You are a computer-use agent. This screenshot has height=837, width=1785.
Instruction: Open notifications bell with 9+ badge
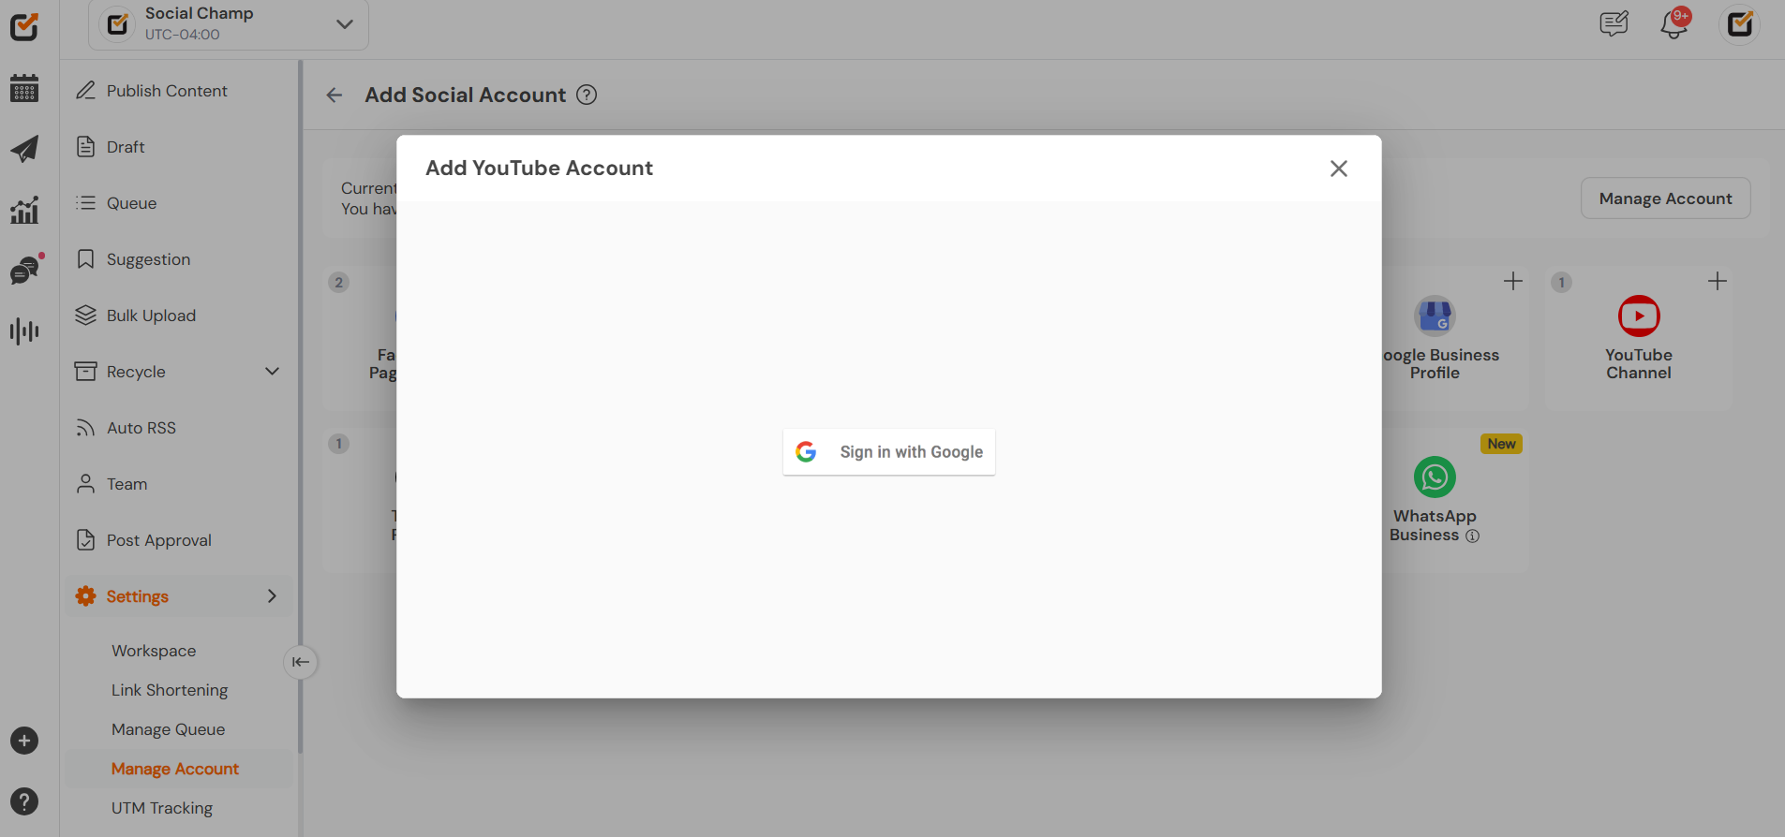1674,23
